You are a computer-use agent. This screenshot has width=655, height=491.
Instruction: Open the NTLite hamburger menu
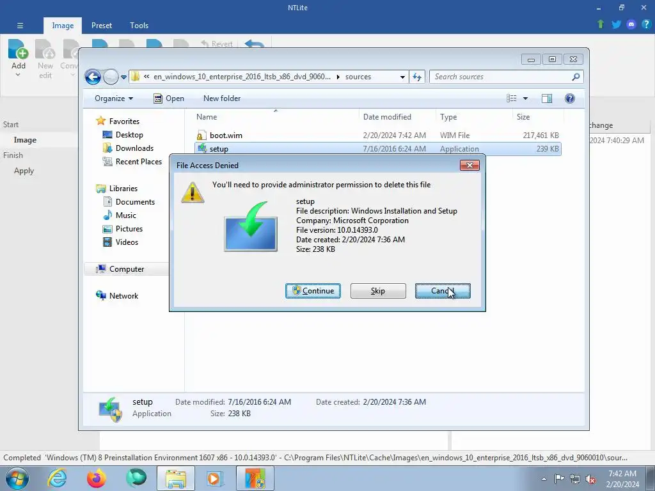pyautogui.click(x=20, y=26)
